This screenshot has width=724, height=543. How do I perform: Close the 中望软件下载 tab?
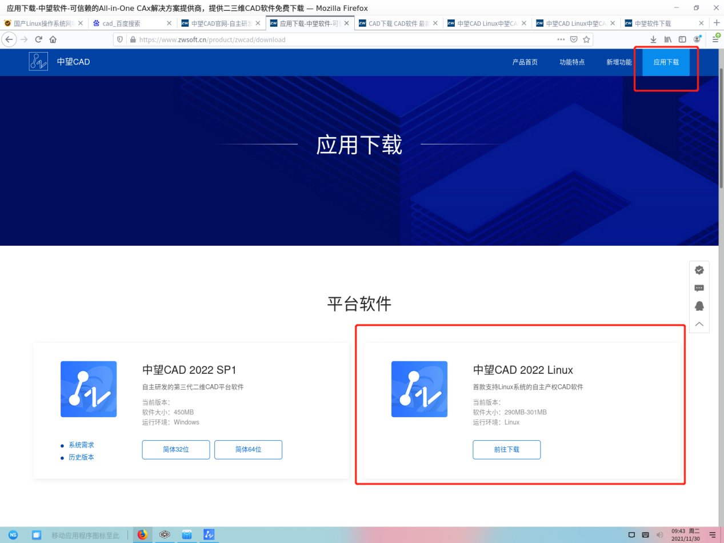point(702,23)
